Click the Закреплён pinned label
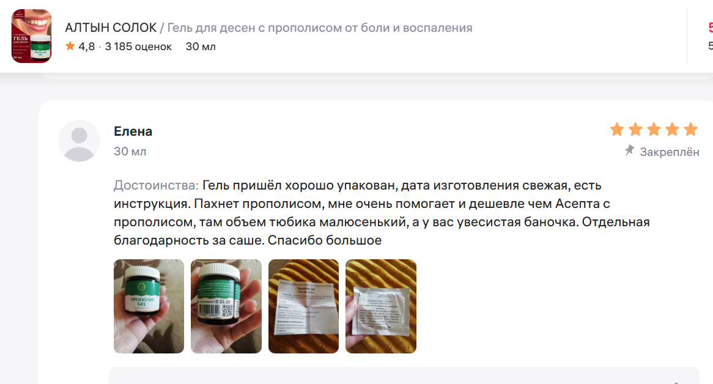Screen dimensions: 713x384 click(670, 152)
